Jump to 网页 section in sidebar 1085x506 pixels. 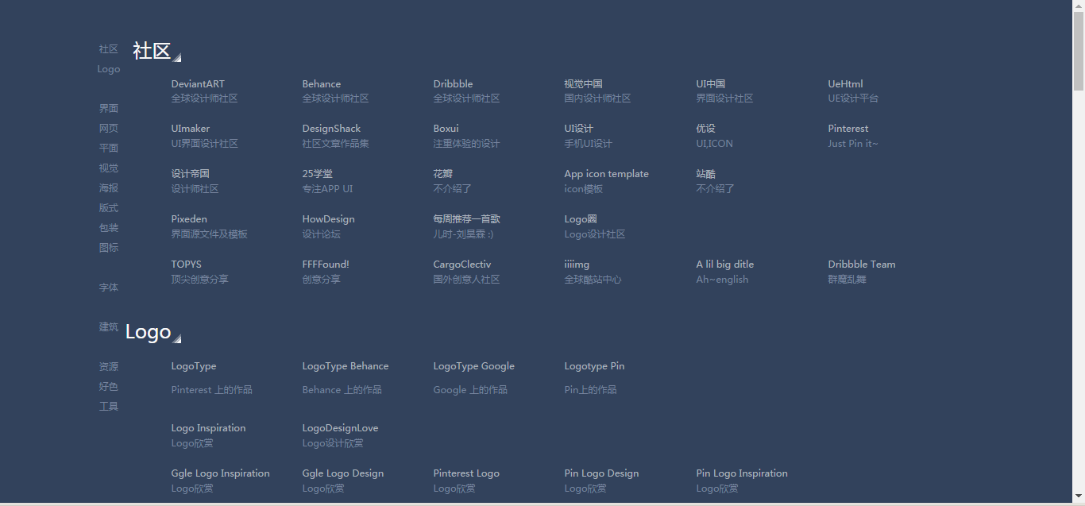pyautogui.click(x=109, y=129)
